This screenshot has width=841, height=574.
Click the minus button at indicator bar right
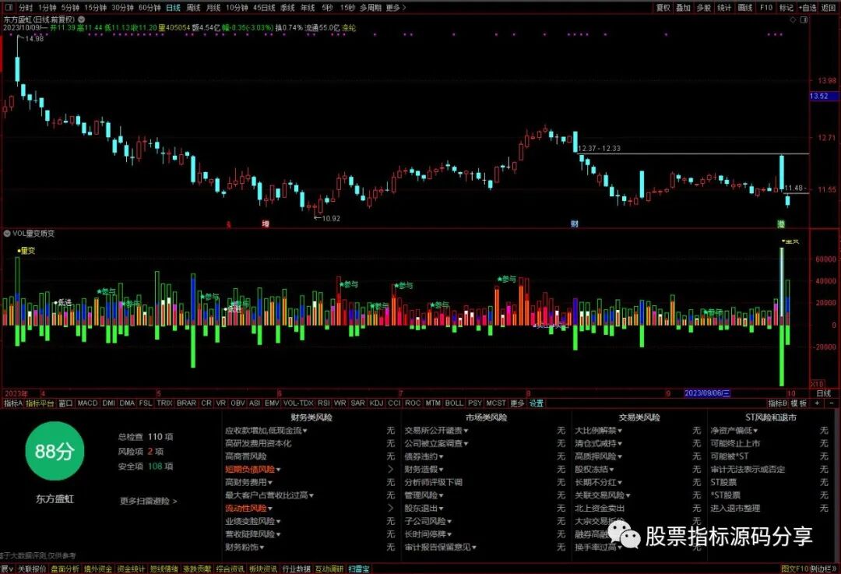(x=832, y=403)
